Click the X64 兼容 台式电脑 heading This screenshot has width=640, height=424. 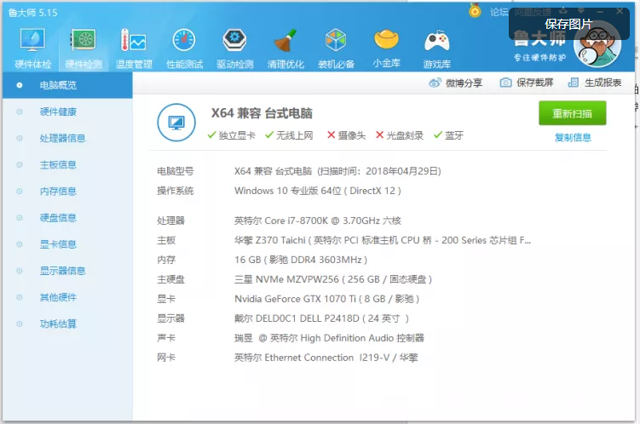tap(262, 113)
